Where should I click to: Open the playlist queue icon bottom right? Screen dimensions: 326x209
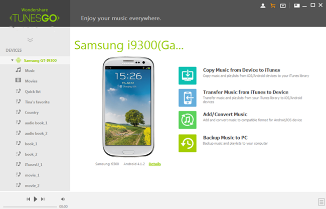[321, 202]
